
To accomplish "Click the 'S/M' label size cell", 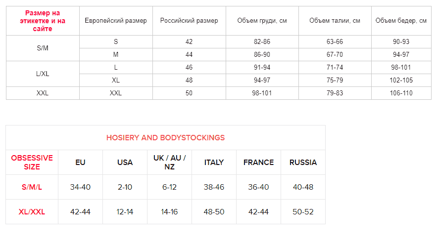I will (x=43, y=48).
